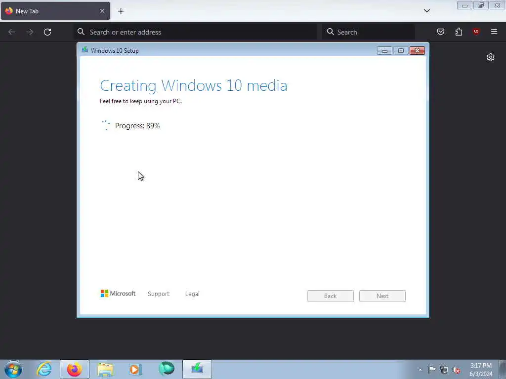
Task: Select the New Tab tab
Action: coord(55,11)
